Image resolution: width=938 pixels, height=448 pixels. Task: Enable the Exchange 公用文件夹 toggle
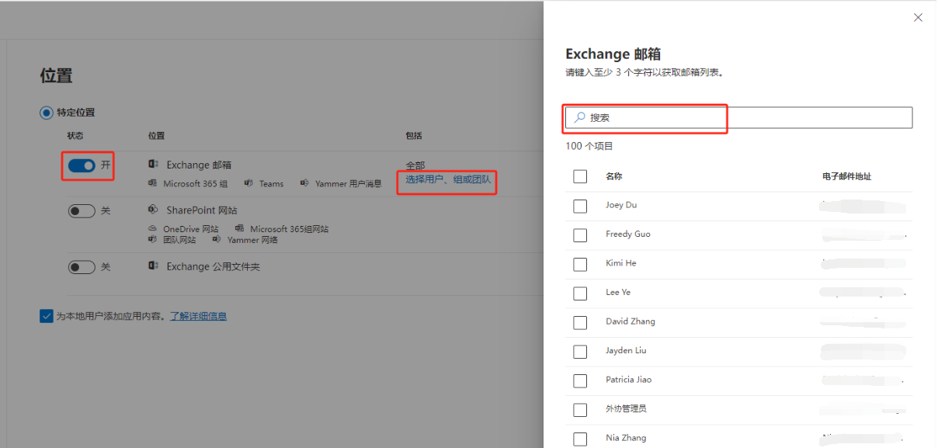coord(82,267)
